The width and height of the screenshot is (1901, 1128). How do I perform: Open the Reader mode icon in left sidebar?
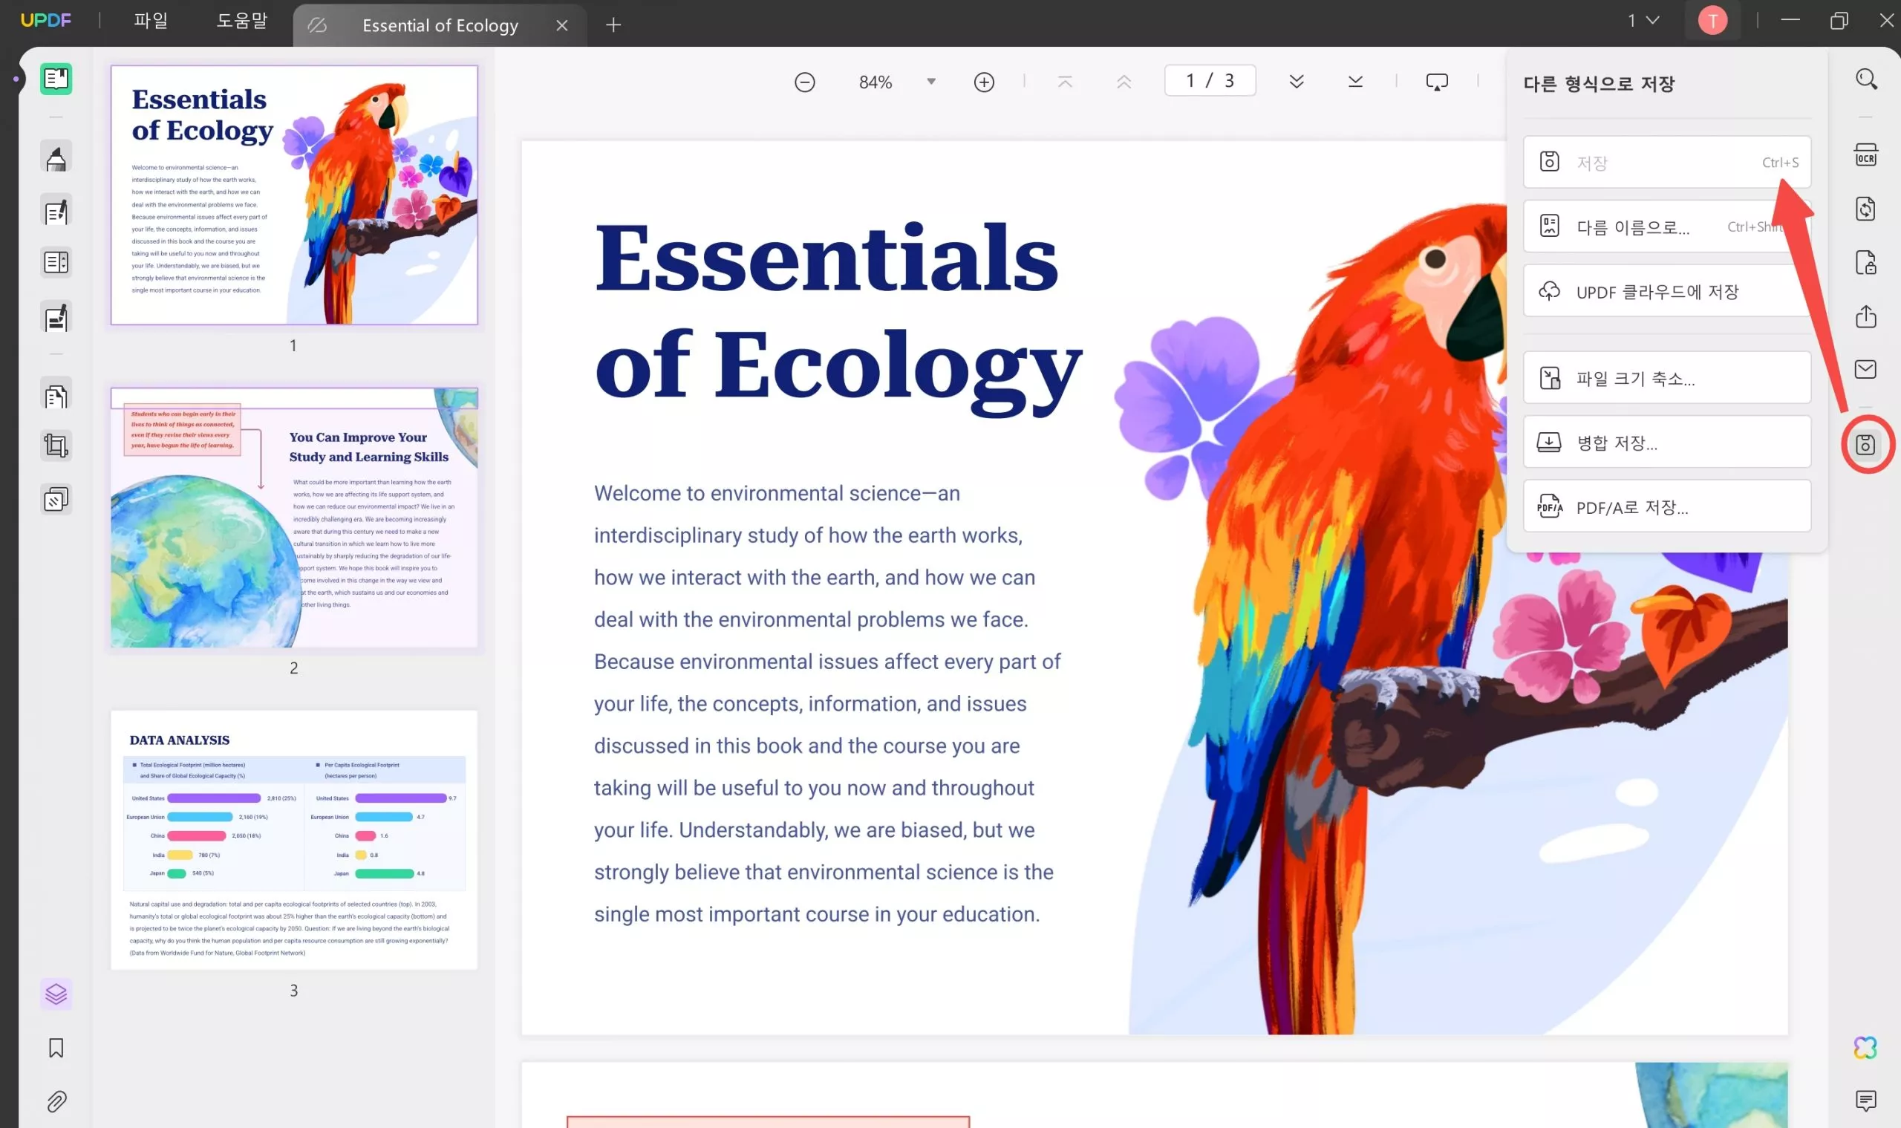[56, 79]
